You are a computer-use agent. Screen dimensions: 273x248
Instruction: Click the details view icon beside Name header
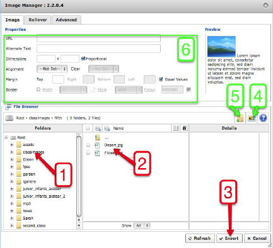pyautogui.click(x=176, y=128)
